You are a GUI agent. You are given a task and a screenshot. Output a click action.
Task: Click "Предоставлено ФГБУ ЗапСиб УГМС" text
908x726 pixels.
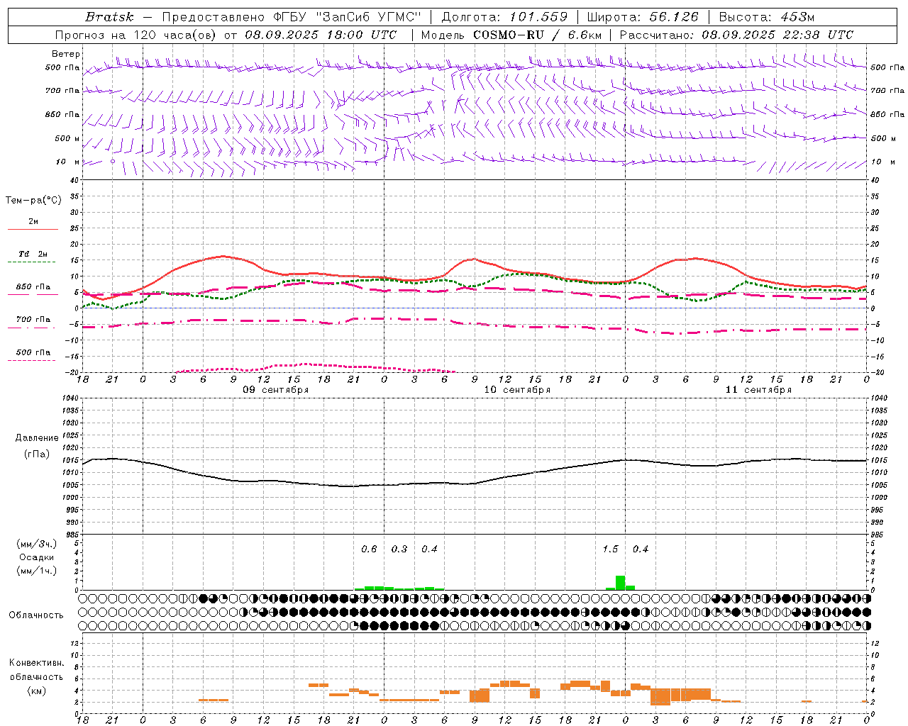(x=292, y=17)
